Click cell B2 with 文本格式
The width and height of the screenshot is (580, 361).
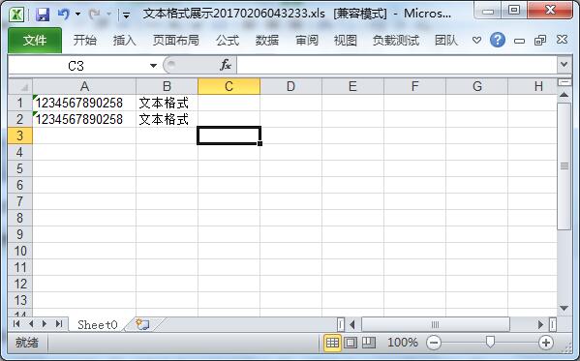coord(167,119)
